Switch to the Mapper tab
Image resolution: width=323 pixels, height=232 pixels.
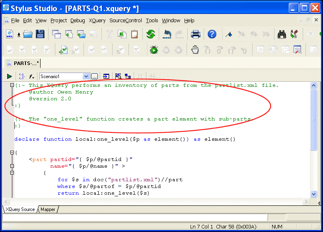(x=48, y=209)
